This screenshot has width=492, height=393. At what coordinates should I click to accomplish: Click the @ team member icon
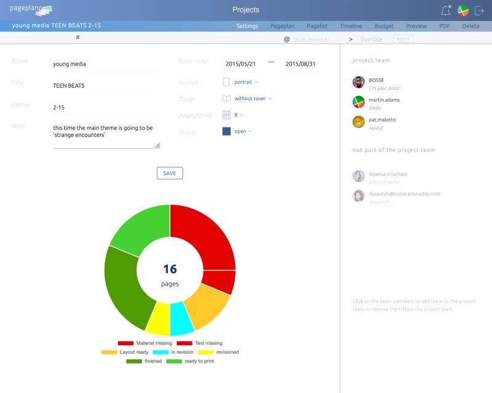(x=287, y=39)
